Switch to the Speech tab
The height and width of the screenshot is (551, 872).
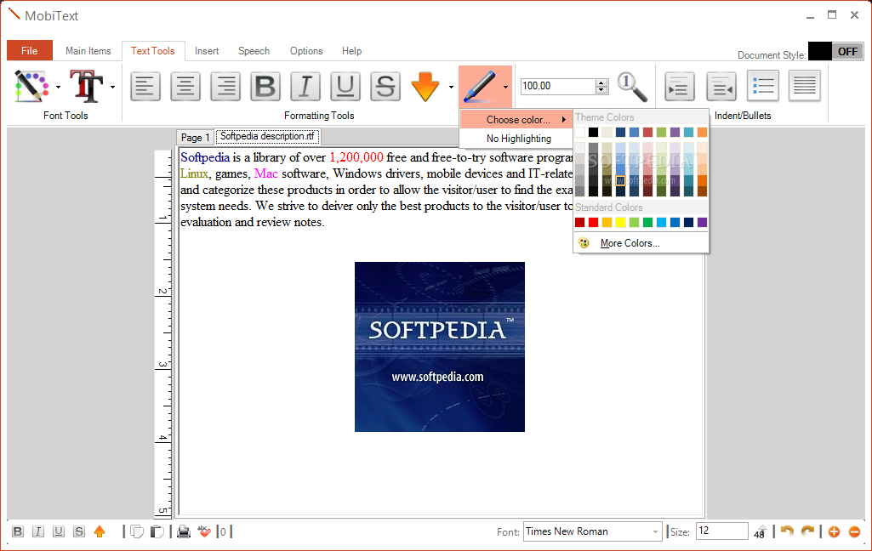click(x=254, y=51)
